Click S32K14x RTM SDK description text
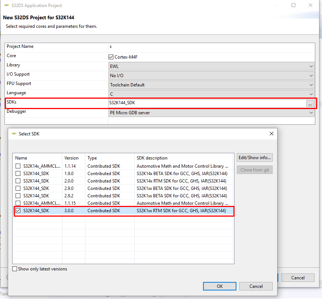Viewport: 322px width, 299px height. click(x=181, y=181)
